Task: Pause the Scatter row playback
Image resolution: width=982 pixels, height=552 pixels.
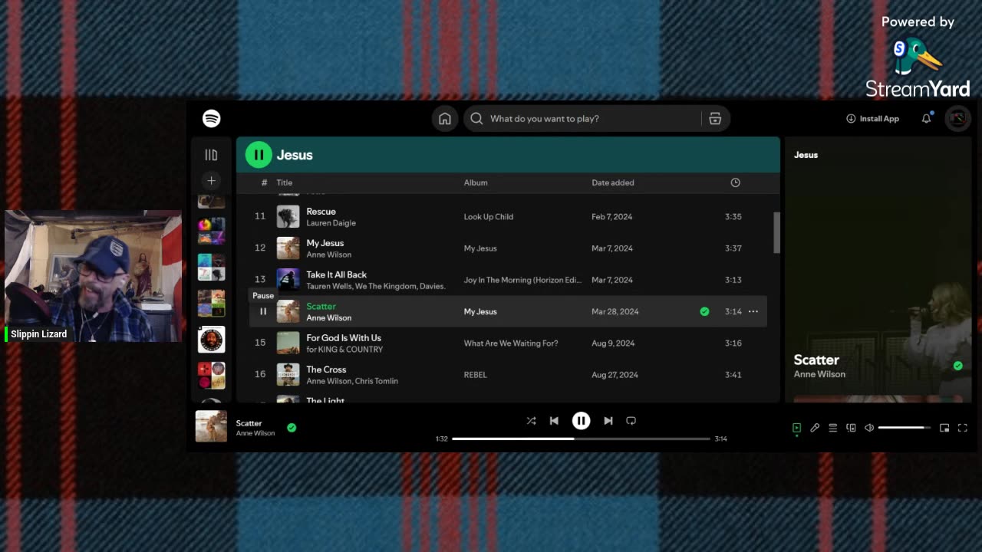Action: [263, 311]
